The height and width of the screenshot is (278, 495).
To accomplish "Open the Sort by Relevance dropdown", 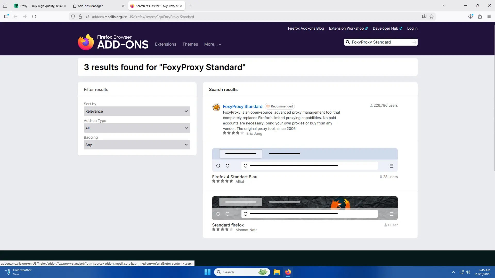I will coord(137,111).
